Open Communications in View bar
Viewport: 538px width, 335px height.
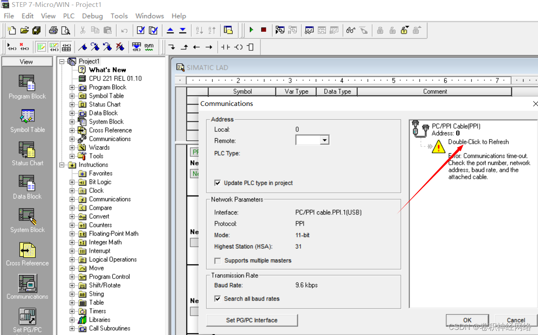point(27,288)
